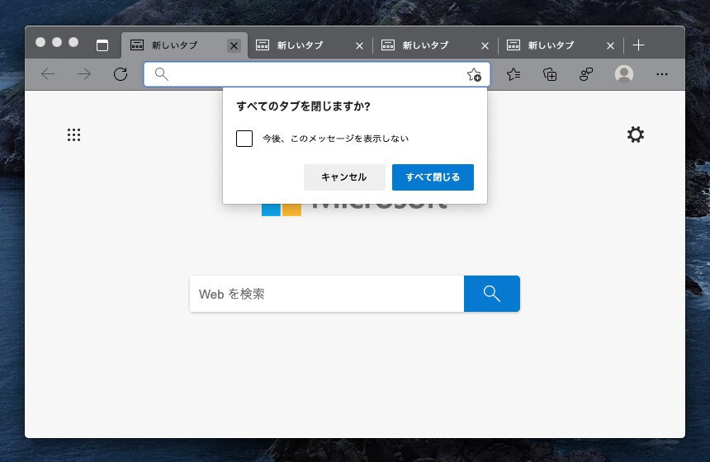Open page settings gear icon
Viewport: 710px width, 462px height.
(636, 134)
